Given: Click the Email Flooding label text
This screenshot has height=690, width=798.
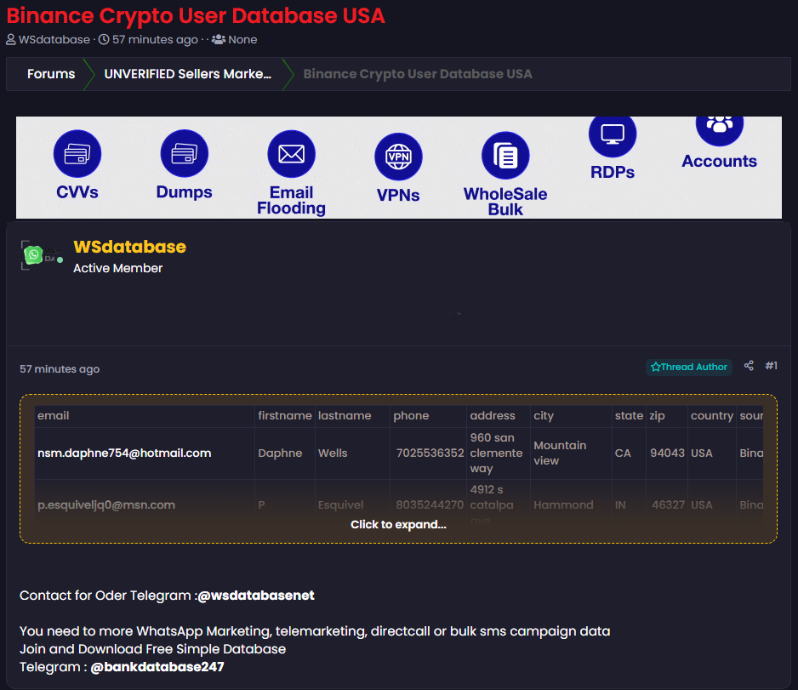Looking at the screenshot, I should click(292, 201).
